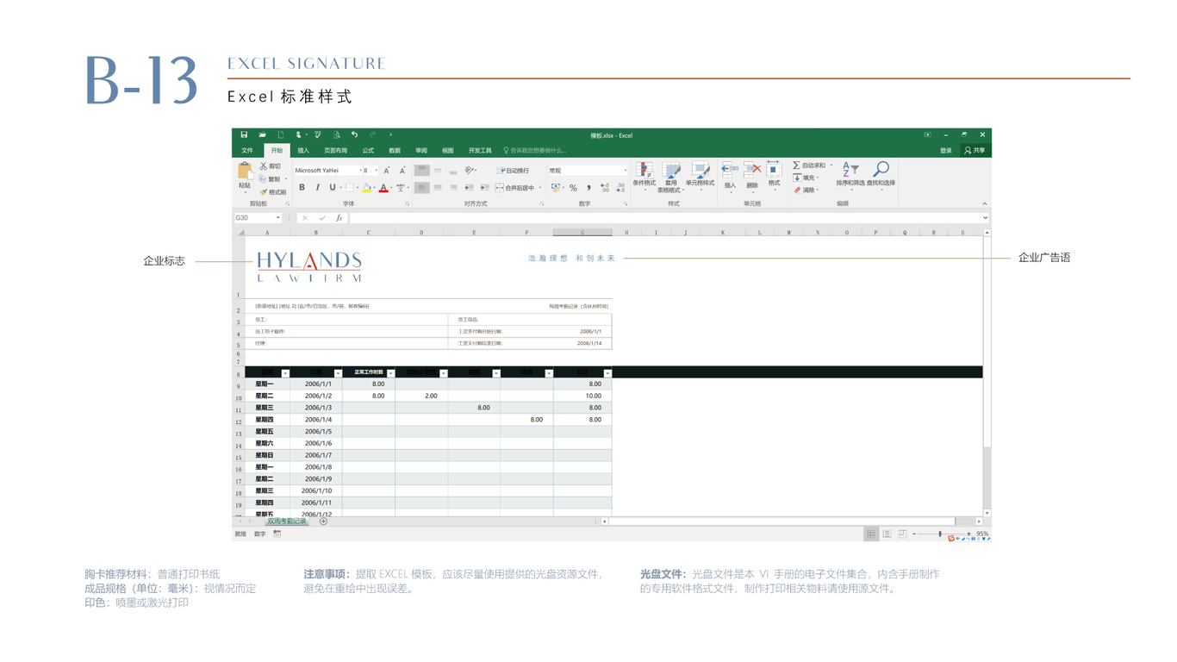1177x662 pixels.
Task: Open Format as Table 套用表格格式
Action: click(670, 177)
